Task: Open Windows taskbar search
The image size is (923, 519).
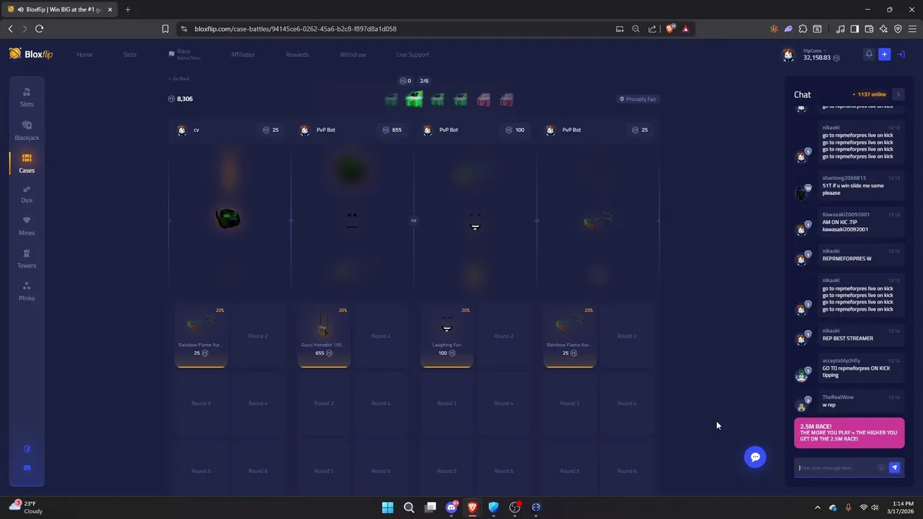Action: coord(409,507)
